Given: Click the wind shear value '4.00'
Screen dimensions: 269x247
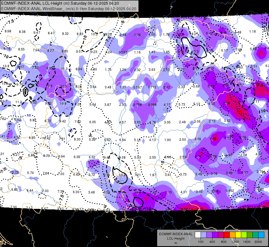Looking at the screenshot, I should pyautogui.click(x=152, y=35).
